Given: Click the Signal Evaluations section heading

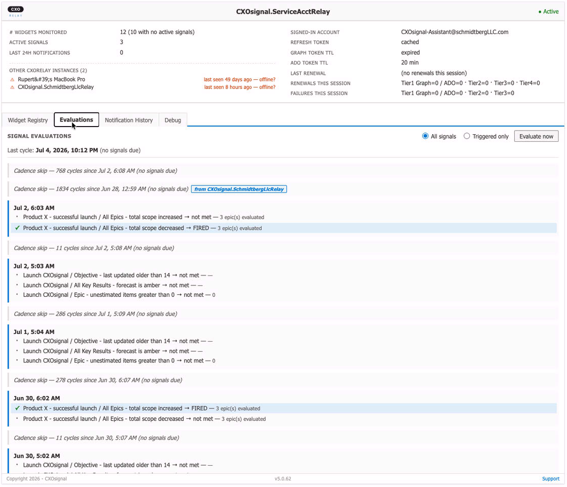Looking at the screenshot, I should click(x=40, y=136).
